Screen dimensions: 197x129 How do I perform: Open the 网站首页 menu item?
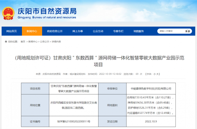11,31
